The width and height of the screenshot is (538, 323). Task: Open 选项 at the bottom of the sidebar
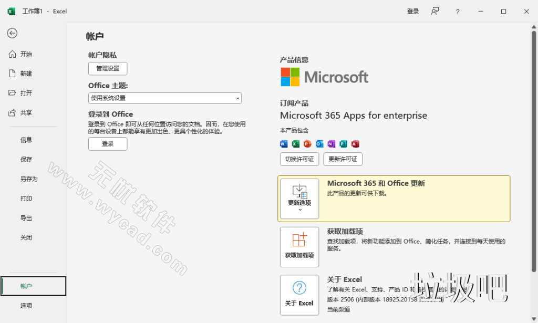(26, 305)
